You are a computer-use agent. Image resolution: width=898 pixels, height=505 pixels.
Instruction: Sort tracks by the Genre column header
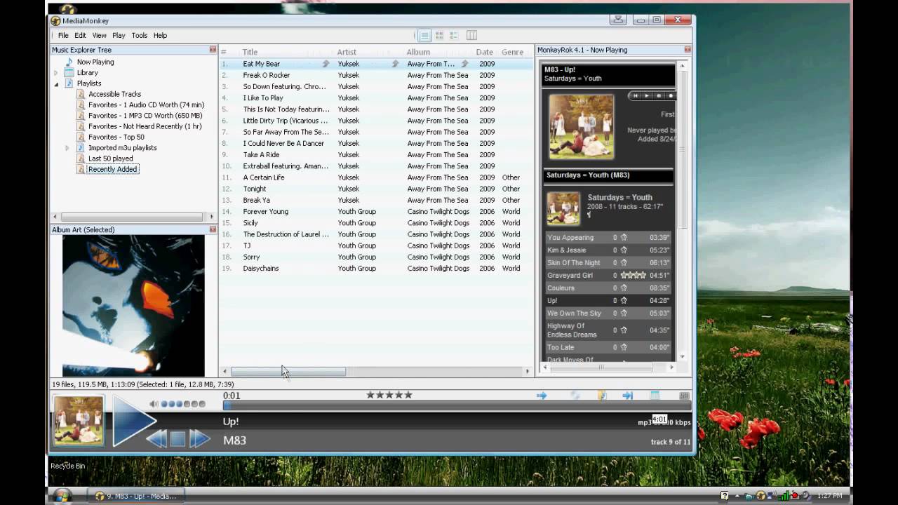(512, 52)
